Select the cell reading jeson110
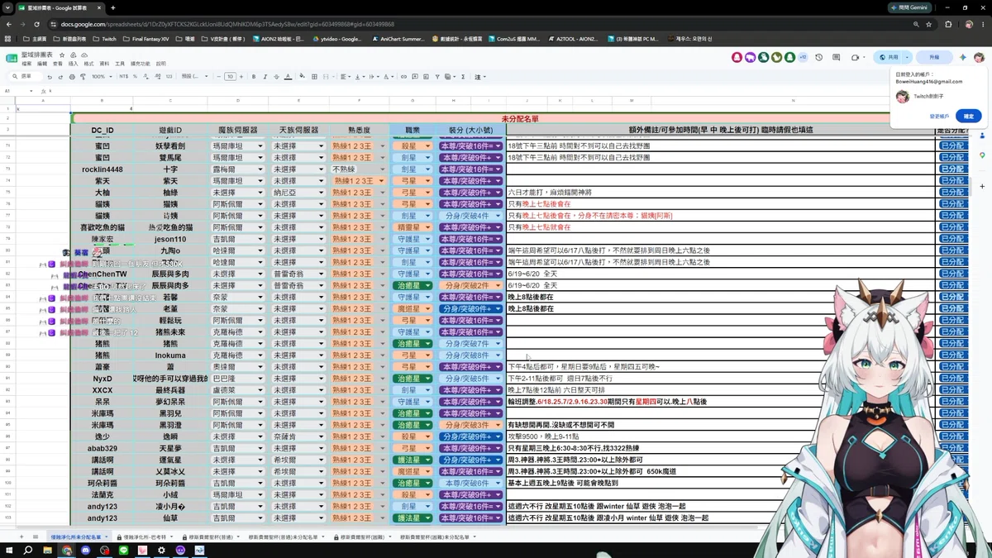992x558 pixels. click(170, 240)
